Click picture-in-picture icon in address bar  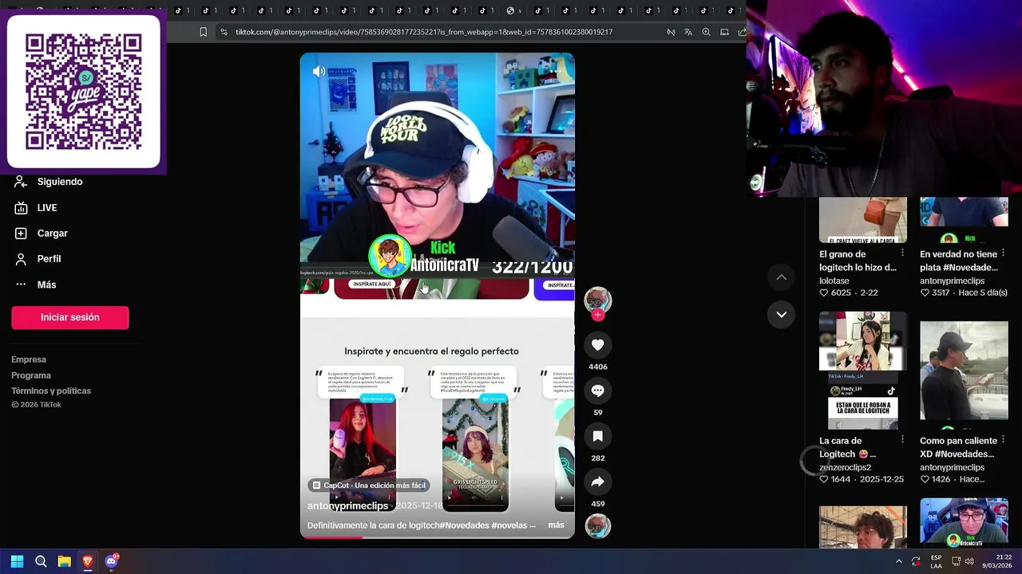pyautogui.click(x=724, y=32)
